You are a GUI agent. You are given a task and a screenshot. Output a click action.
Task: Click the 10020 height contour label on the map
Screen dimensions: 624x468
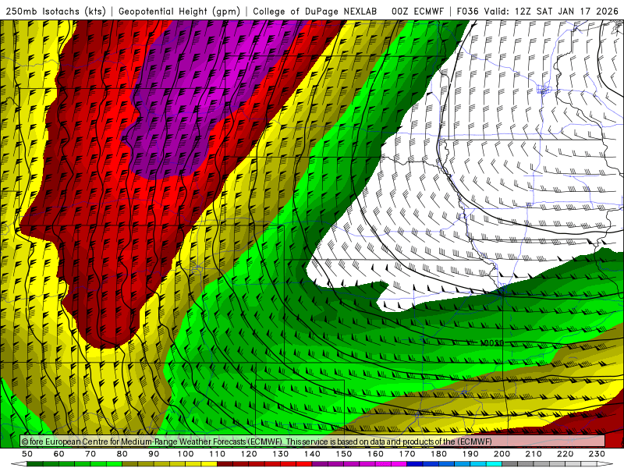tap(492, 343)
